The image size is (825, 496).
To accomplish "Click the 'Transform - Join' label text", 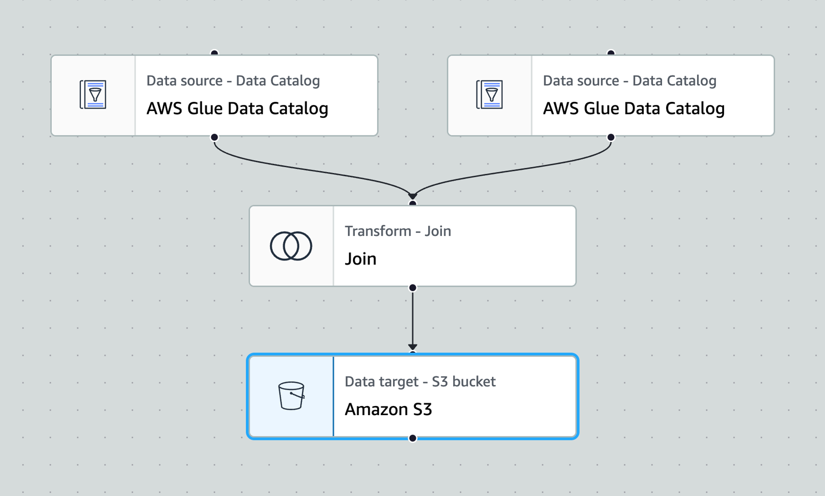I will 398,231.
